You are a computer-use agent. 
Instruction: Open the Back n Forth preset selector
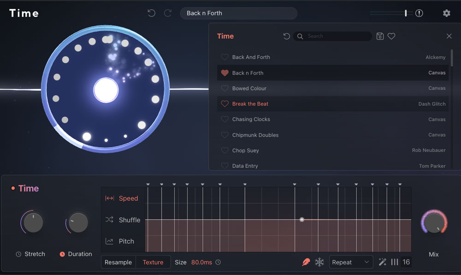238,13
